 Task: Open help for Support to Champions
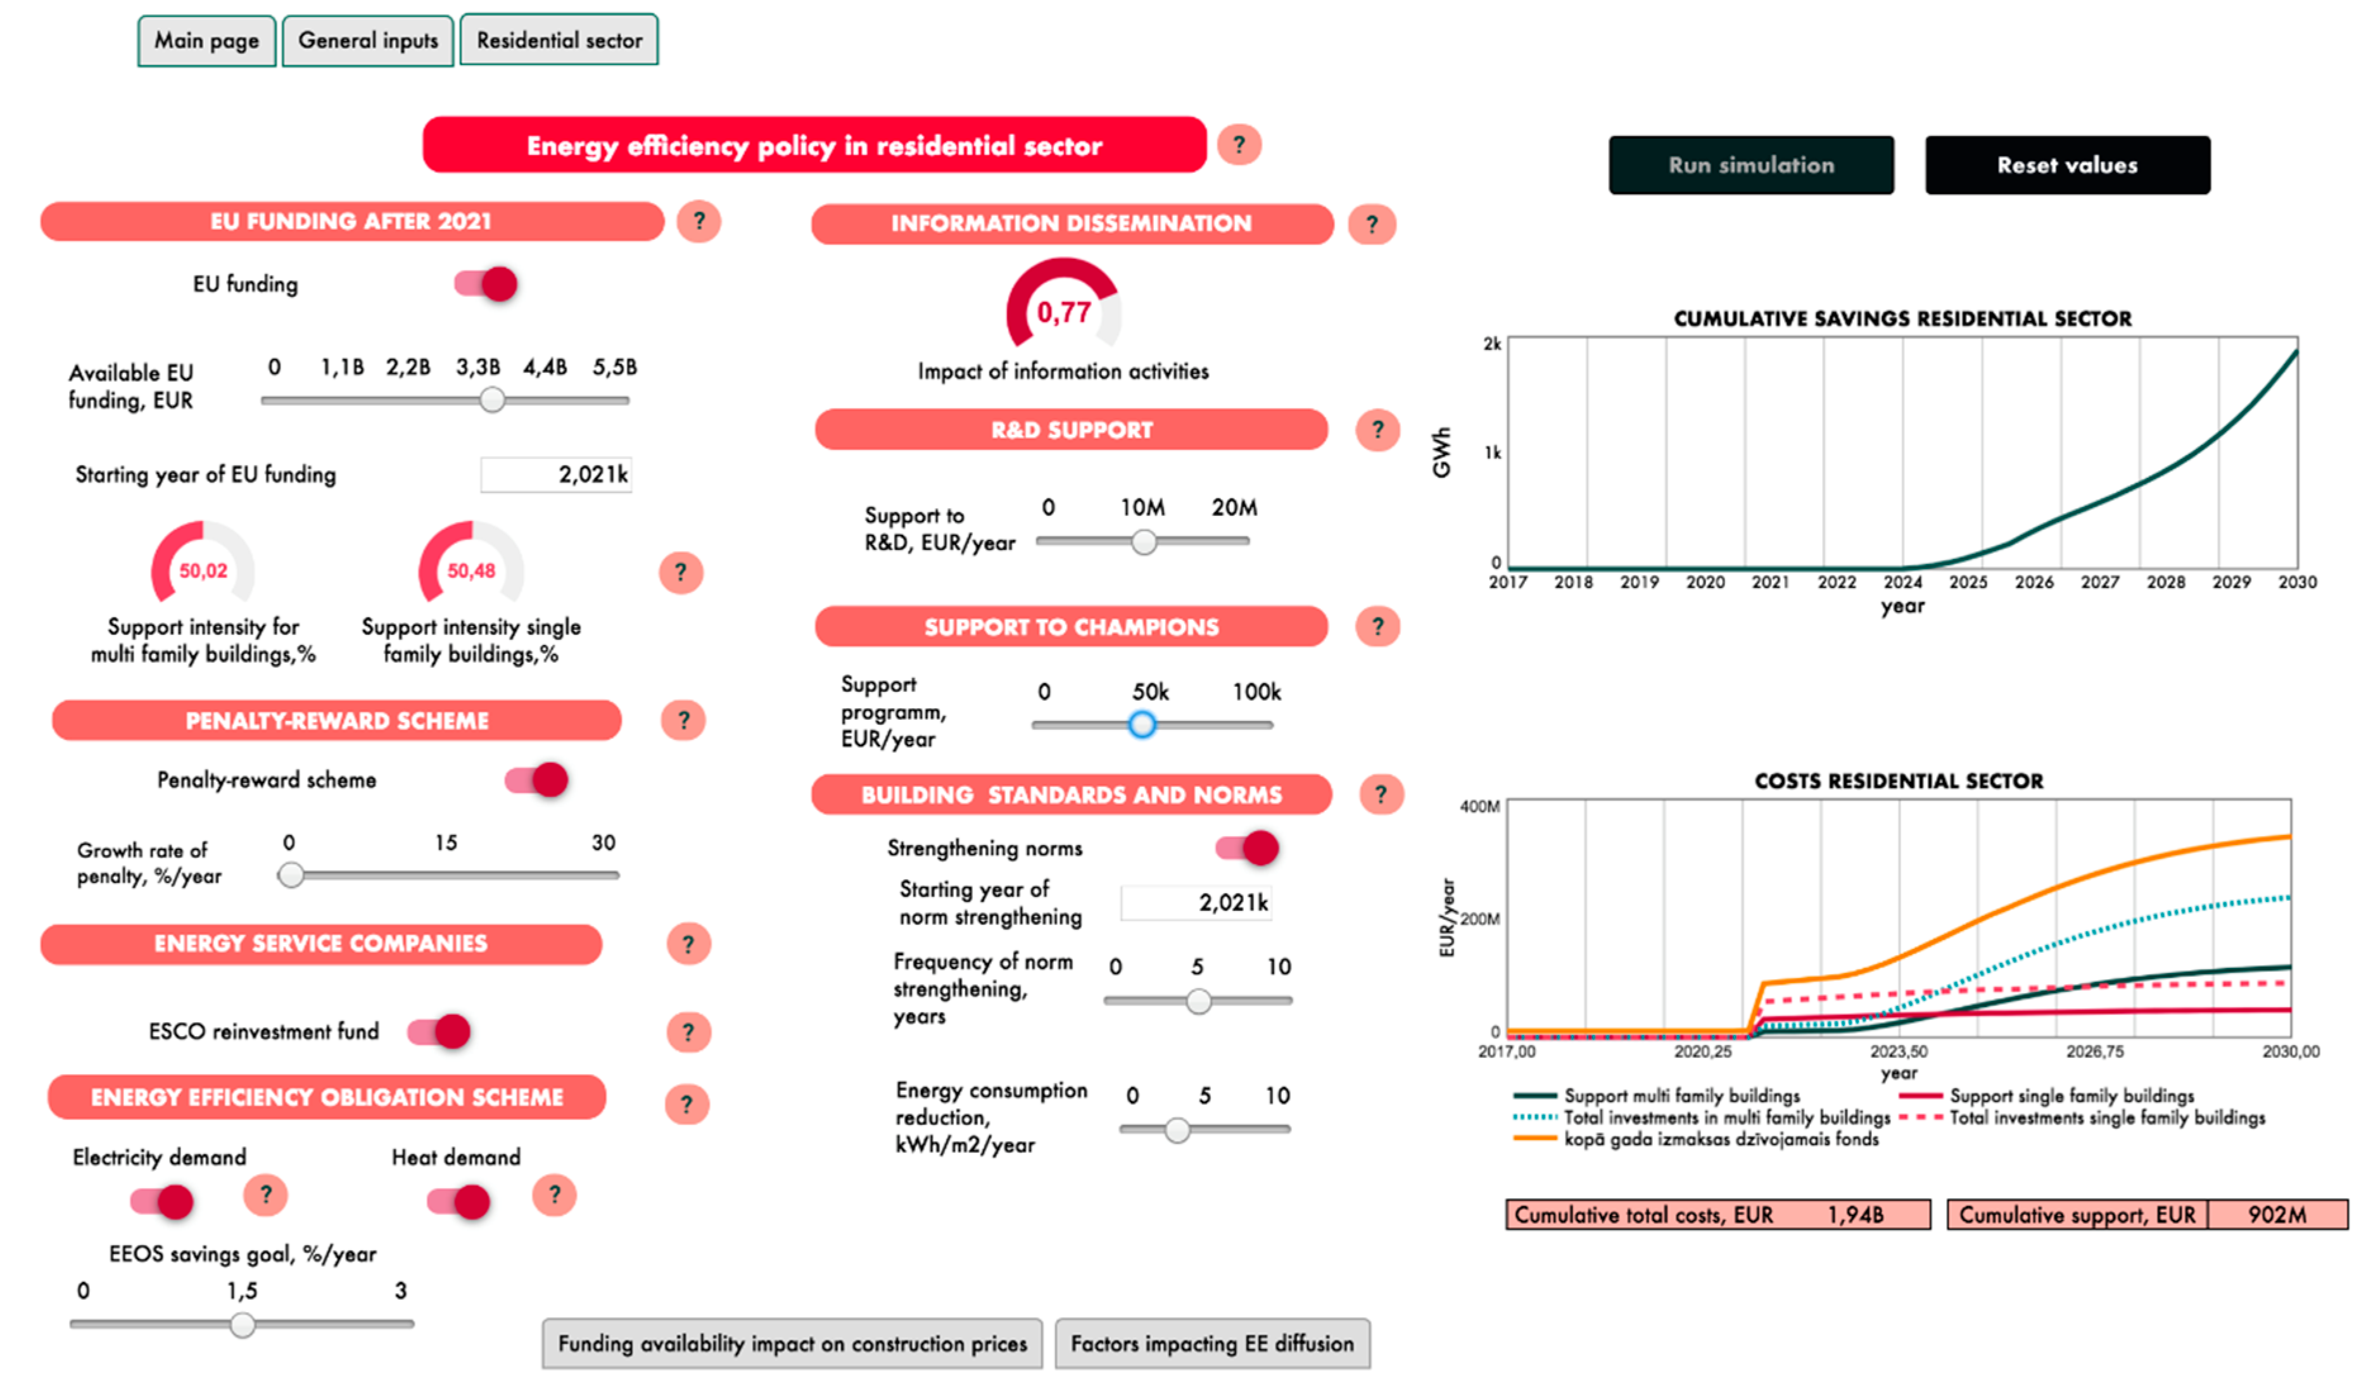click(1377, 626)
